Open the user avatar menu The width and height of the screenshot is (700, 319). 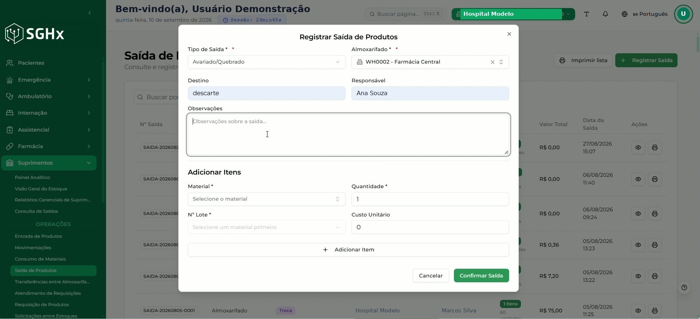(x=683, y=14)
